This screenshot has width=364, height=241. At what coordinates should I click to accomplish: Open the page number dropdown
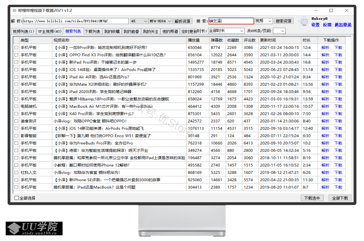(x=279, y=31)
